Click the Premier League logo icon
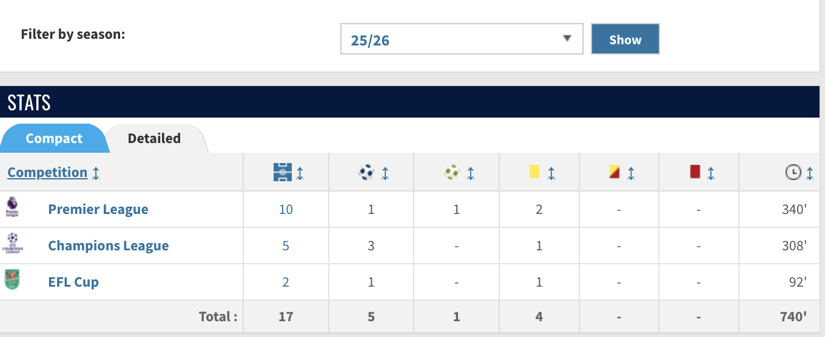The width and height of the screenshot is (825, 337). (x=12, y=207)
